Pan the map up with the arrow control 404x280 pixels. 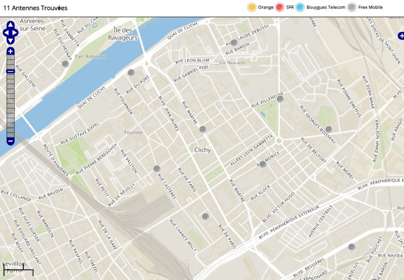(11, 25)
